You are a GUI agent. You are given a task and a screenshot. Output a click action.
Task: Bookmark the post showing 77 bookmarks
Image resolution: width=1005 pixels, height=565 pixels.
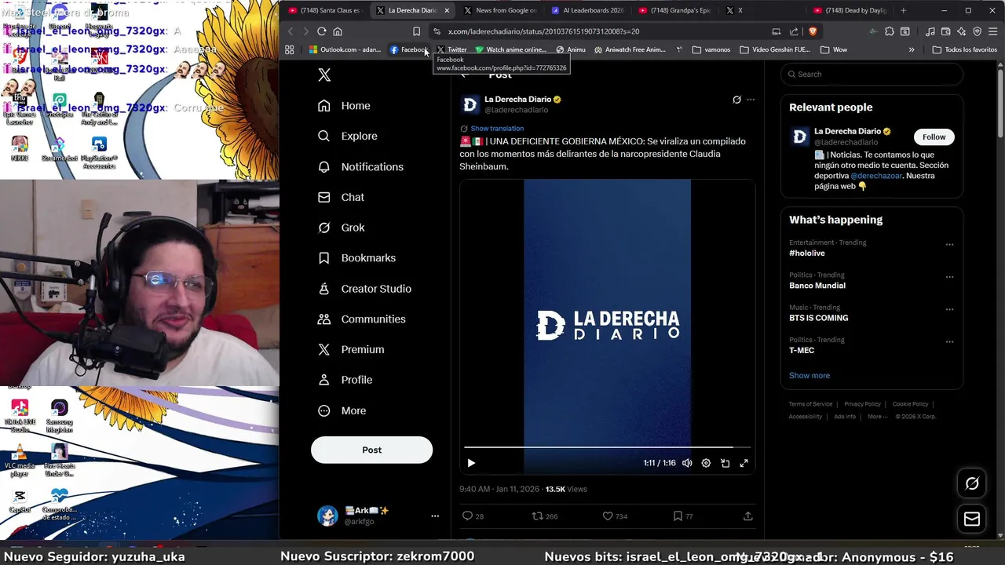tap(678, 516)
